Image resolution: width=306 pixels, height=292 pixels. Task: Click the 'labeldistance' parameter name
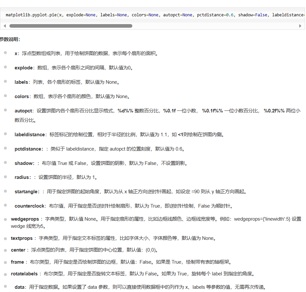click(30, 135)
